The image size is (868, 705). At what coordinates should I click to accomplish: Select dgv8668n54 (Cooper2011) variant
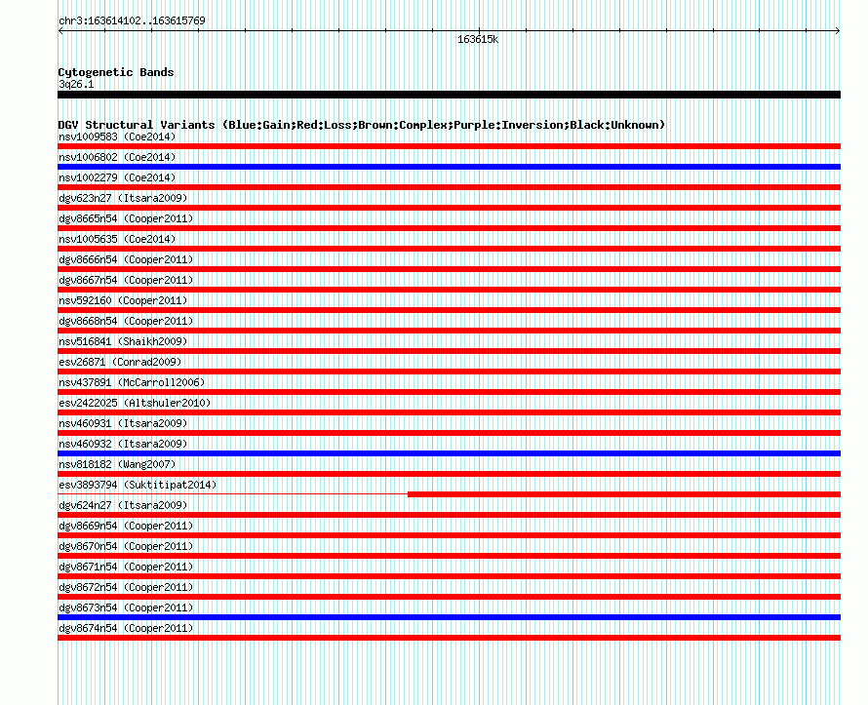126,321
